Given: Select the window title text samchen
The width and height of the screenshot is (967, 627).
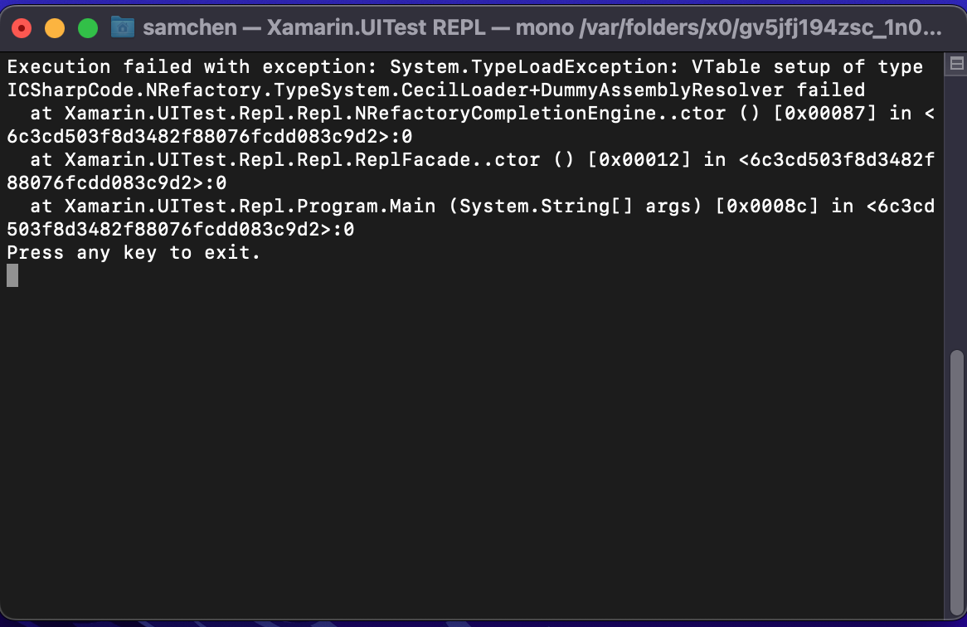Looking at the screenshot, I should pos(191,27).
